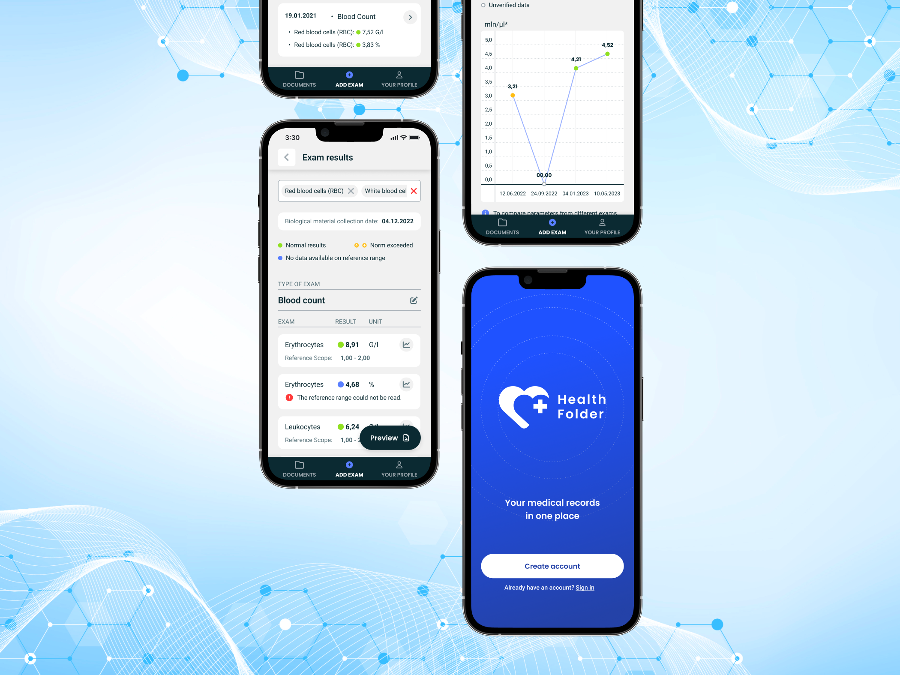This screenshot has width=900, height=675.
Task: Click Sign in link on Health Folder screen
Action: click(584, 587)
